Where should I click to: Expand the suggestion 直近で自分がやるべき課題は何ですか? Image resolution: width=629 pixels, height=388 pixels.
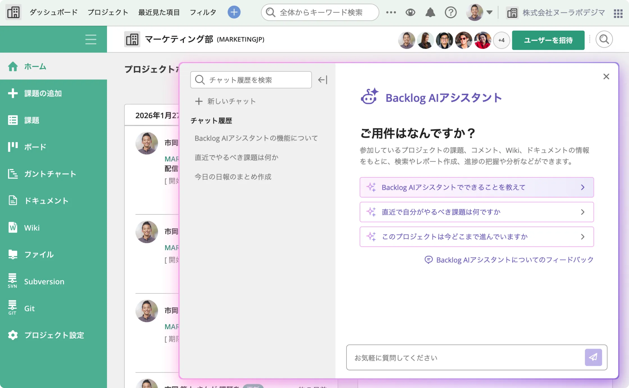pyautogui.click(x=583, y=212)
